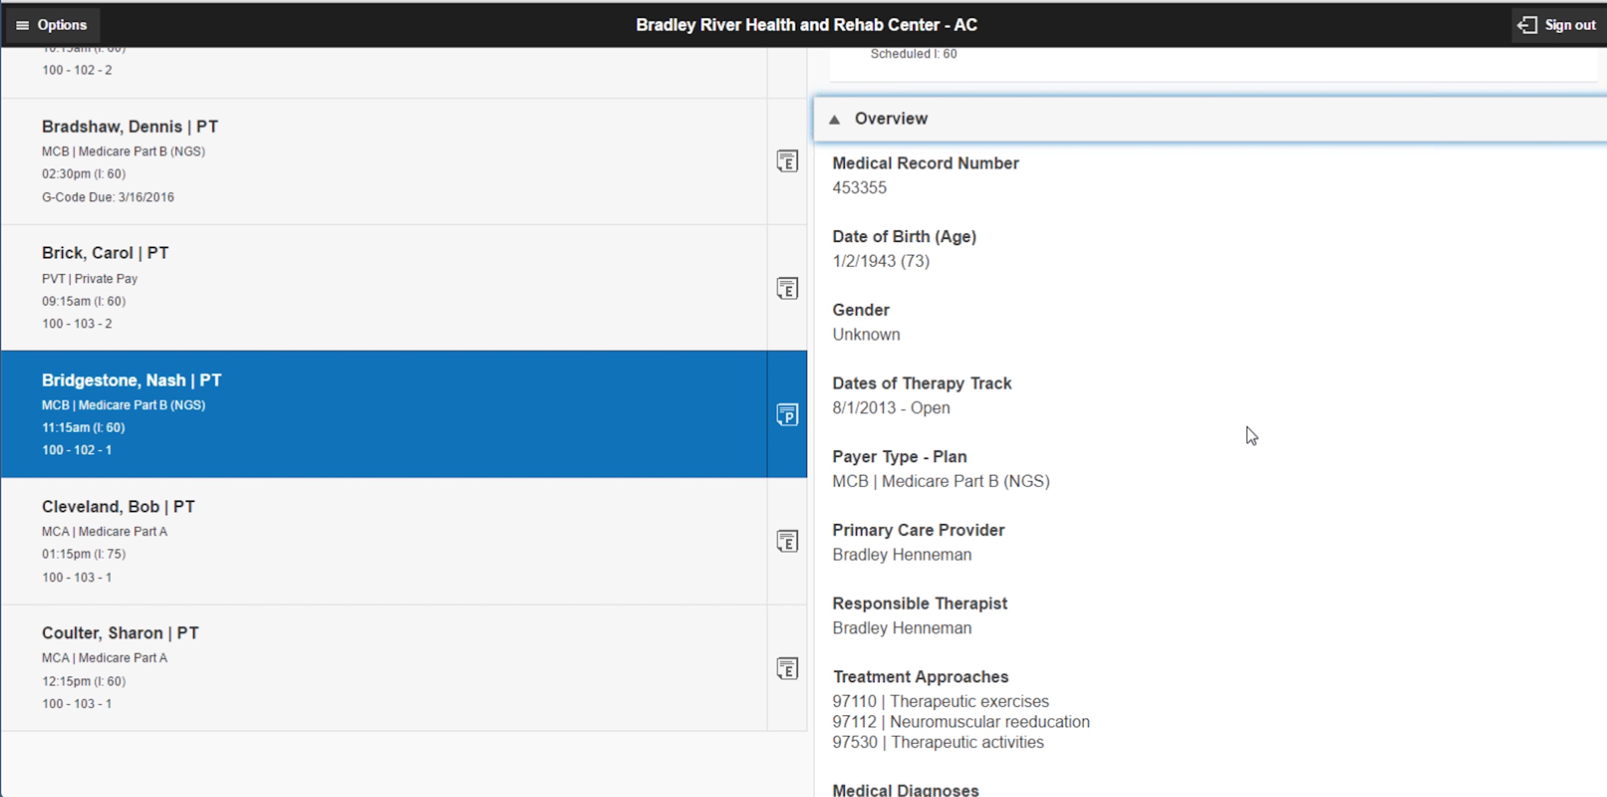Image resolution: width=1607 pixels, height=797 pixels.
Task: Click the 97110 Therapeutic exercises entry
Action: click(x=940, y=701)
